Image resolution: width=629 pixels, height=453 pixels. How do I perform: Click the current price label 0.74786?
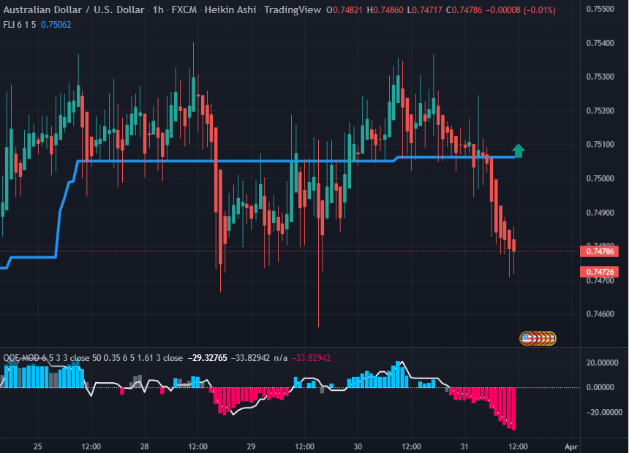[600, 251]
